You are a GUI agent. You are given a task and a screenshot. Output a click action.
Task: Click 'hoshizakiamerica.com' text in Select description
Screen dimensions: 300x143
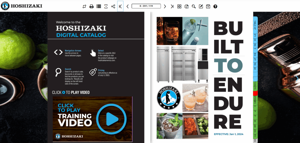click(107, 60)
